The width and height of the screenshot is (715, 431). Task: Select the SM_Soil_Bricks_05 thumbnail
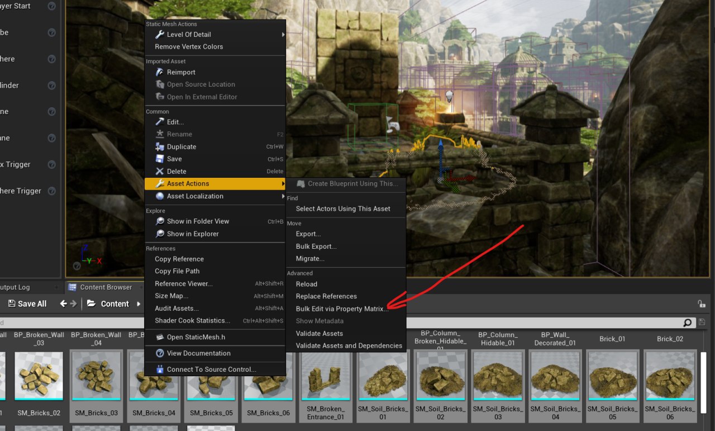click(x=612, y=375)
